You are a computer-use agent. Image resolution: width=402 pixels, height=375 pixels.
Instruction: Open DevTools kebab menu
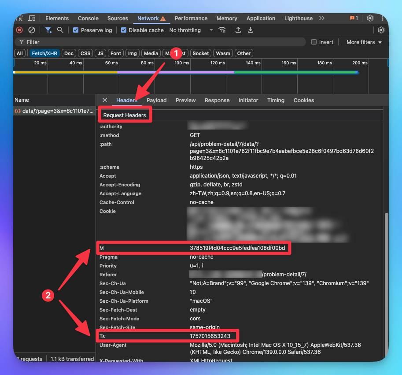382,18
